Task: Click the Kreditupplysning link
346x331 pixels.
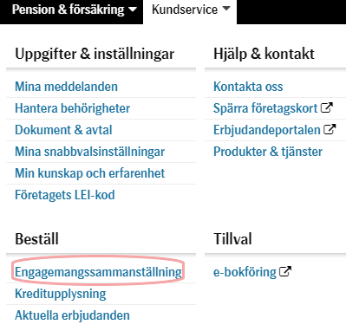Action: click(x=61, y=294)
